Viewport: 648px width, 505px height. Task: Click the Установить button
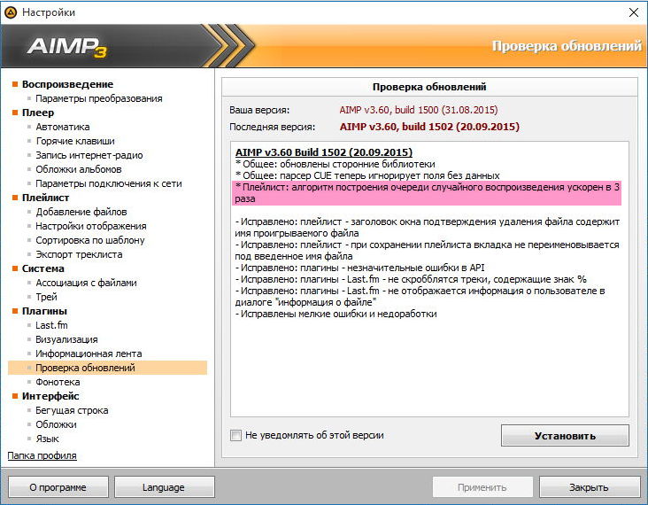click(x=565, y=436)
